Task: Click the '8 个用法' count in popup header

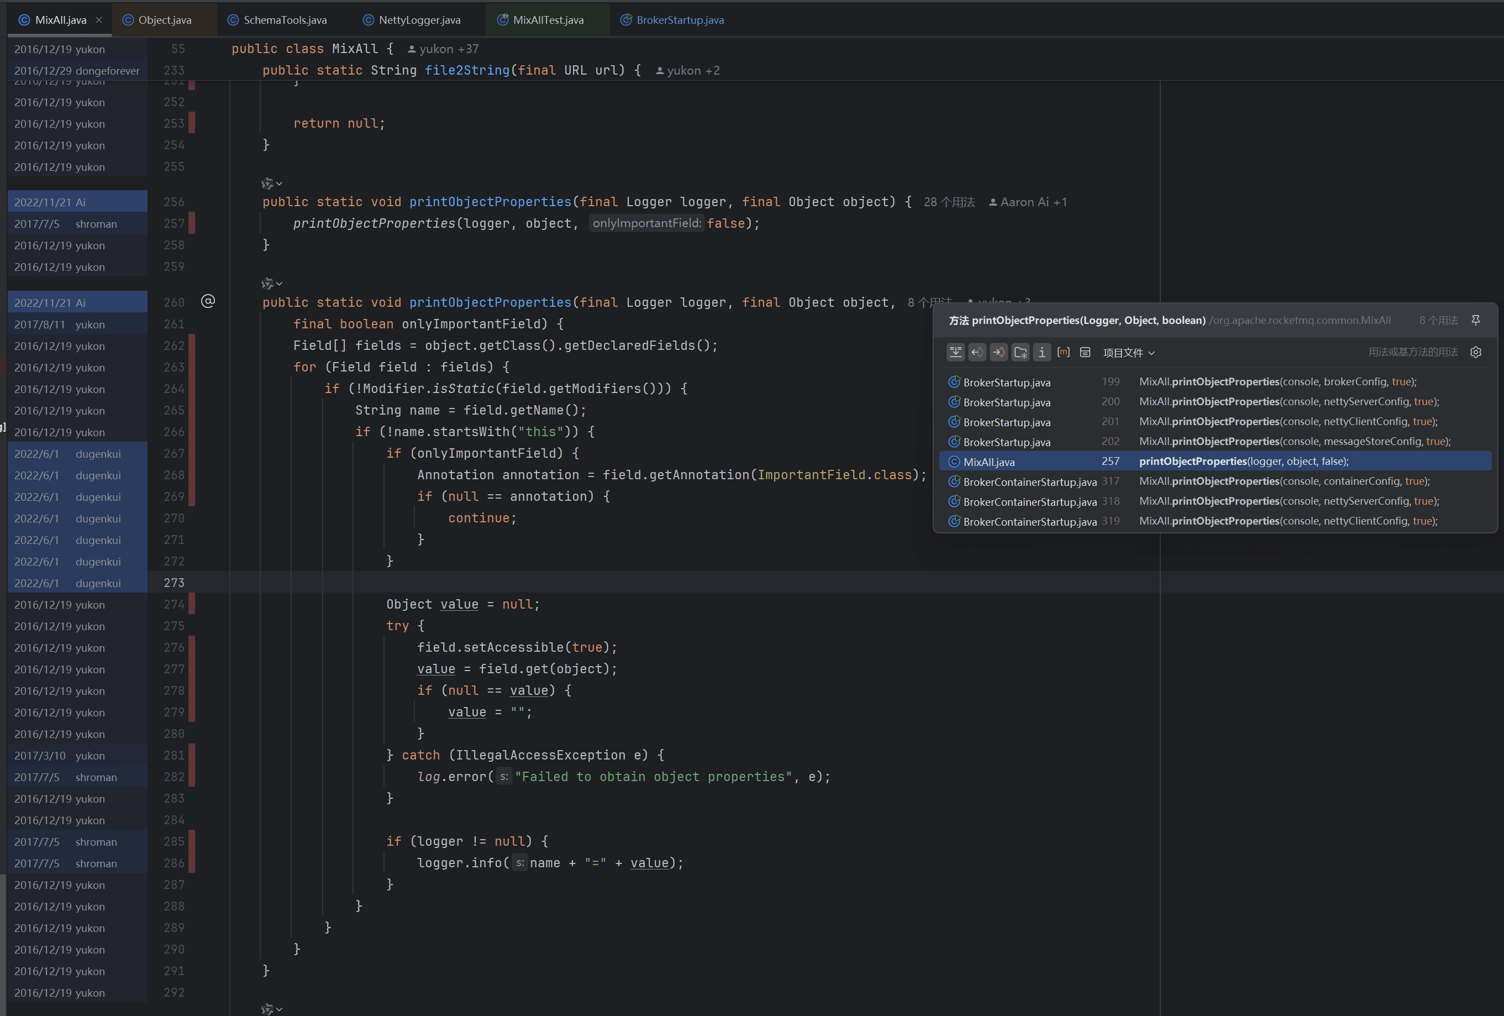Action: point(1438,321)
